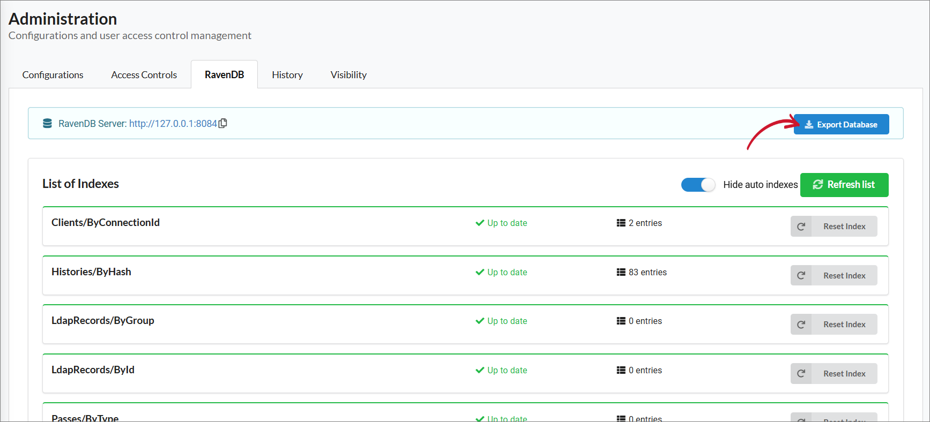Screen dimensions: 930x422
Task: Click the Export Database button
Action: (841, 124)
